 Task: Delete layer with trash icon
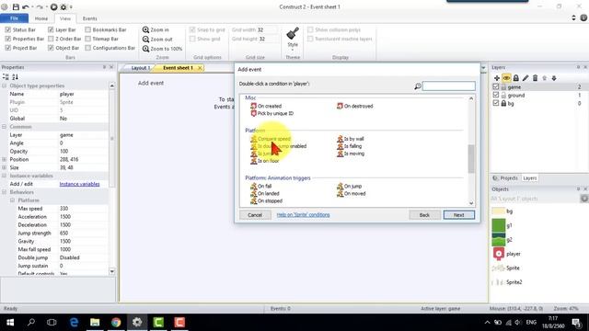(x=535, y=78)
